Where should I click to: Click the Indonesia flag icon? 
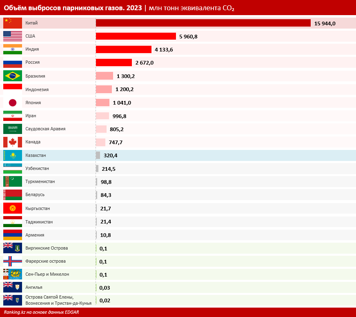click(13, 89)
